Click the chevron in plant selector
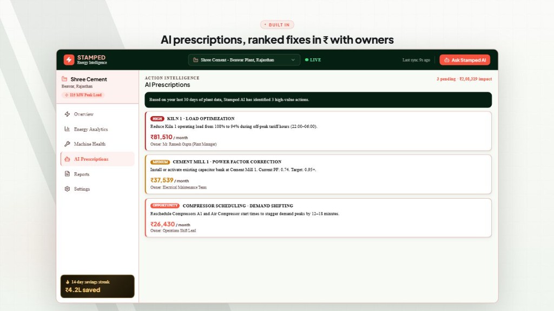This screenshot has height=311, width=554. pos(293,60)
